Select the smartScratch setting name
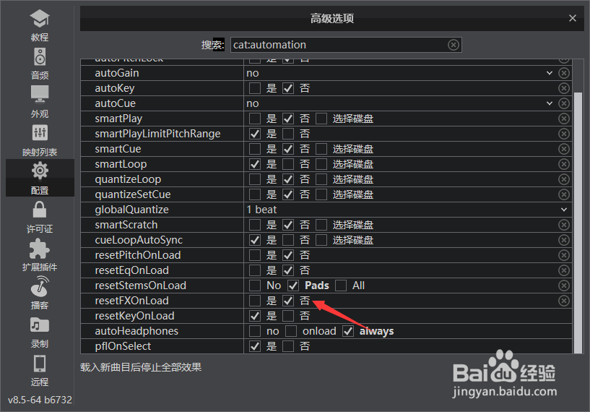This screenshot has height=412, width=590. click(x=126, y=225)
